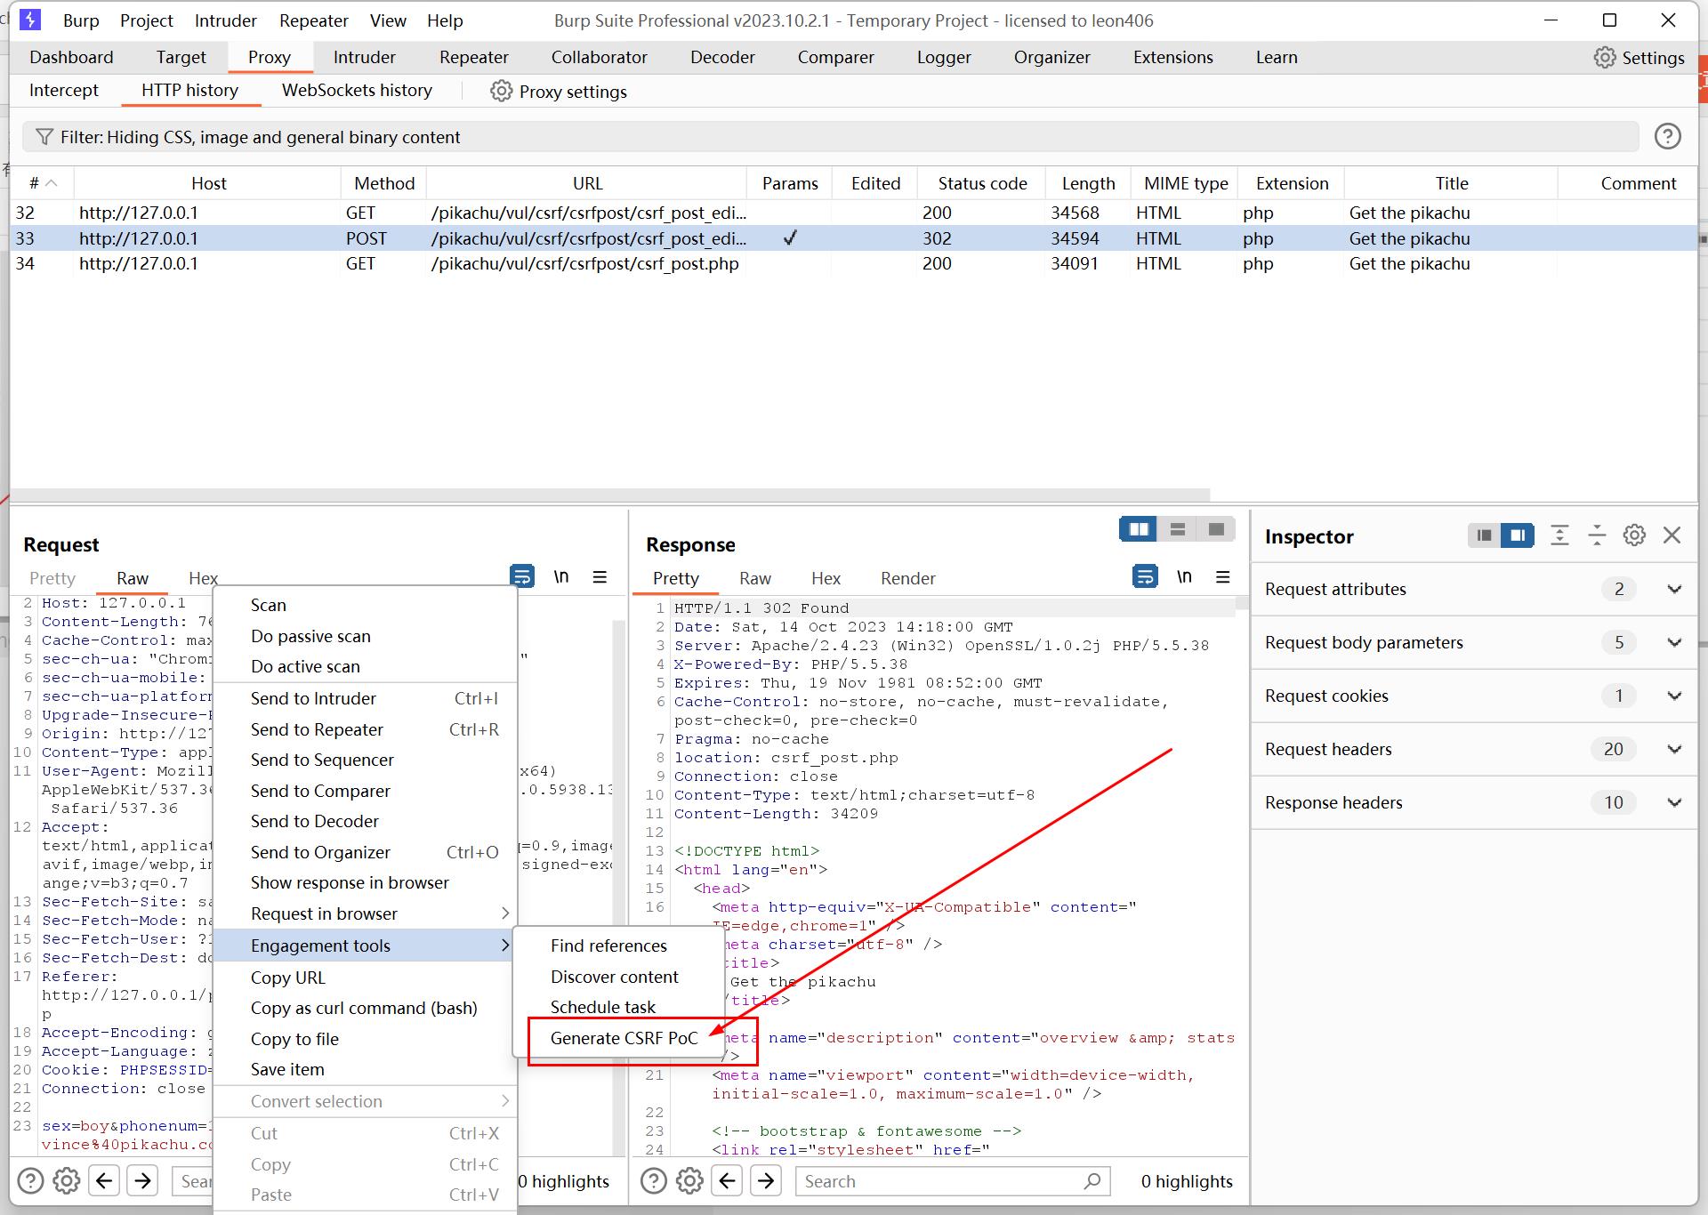Open help icon below Response pane

pyautogui.click(x=653, y=1181)
